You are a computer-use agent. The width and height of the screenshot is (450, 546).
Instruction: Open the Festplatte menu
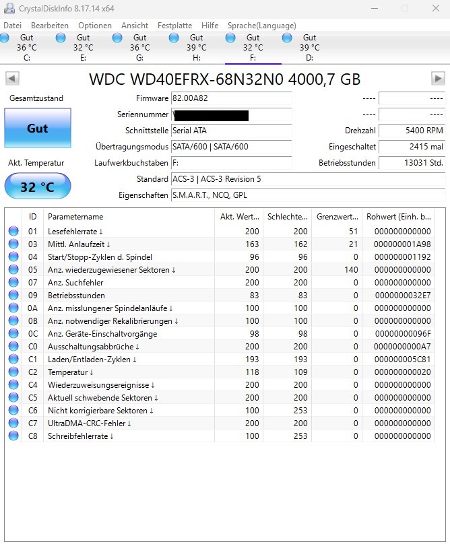pyautogui.click(x=175, y=26)
